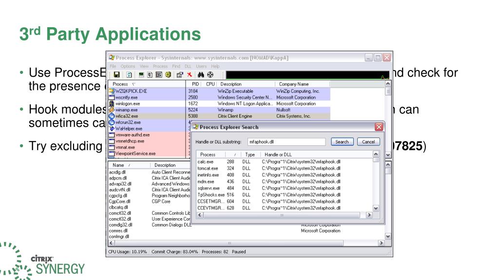This screenshot has width=499, height=280.
Task: Select CgpCore.dll in the DLL pane
Action: pos(119,201)
